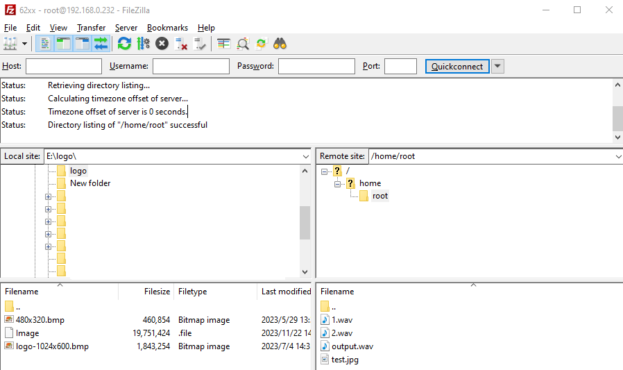Open the Transfer menu
623x370 pixels.
[x=91, y=28]
